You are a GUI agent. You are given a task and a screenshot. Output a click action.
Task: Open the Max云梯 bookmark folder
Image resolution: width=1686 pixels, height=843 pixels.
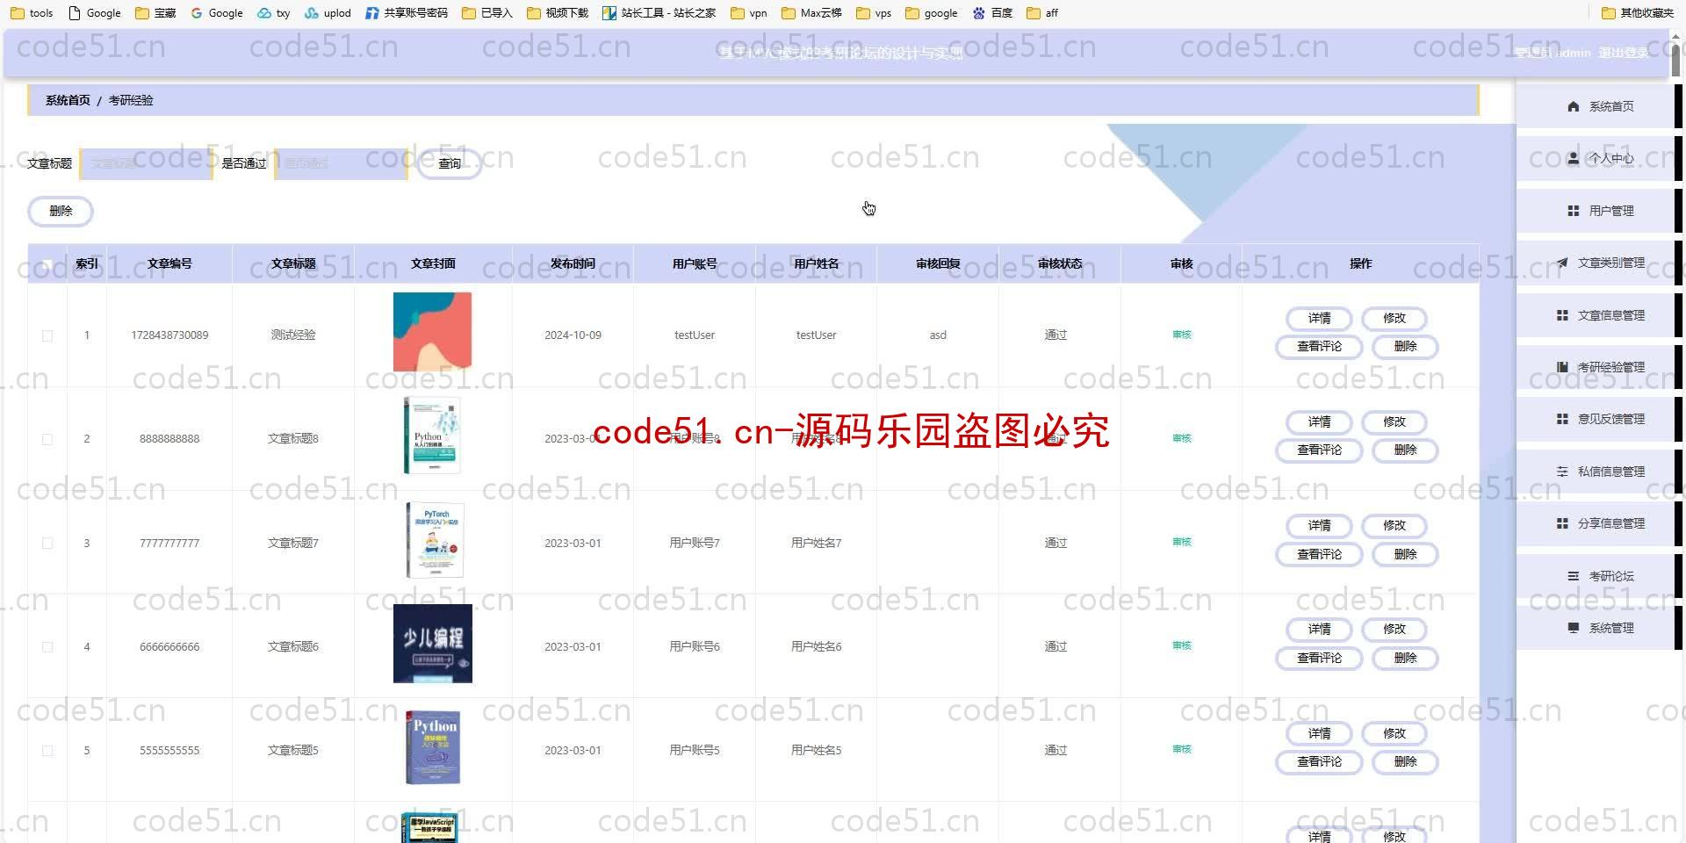(x=811, y=12)
